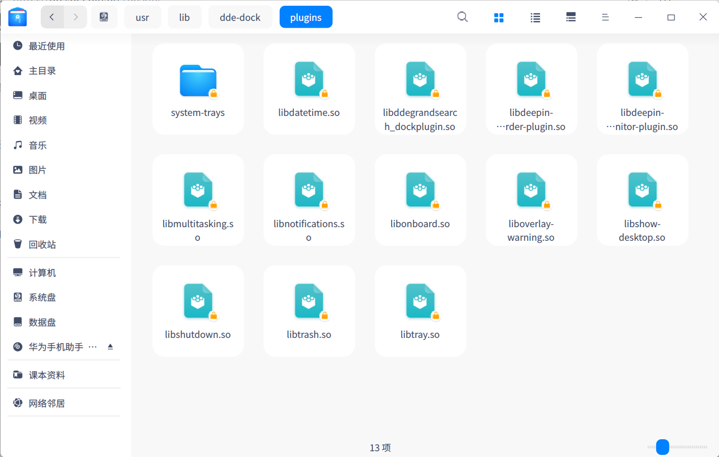Click the libonboard.so file name
The height and width of the screenshot is (457, 719).
pyautogui.click(x=420, y=224)
